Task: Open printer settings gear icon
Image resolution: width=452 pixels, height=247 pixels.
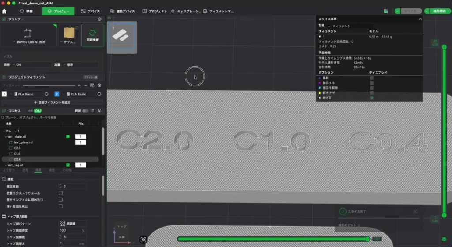Action: (x=99, y=19)
